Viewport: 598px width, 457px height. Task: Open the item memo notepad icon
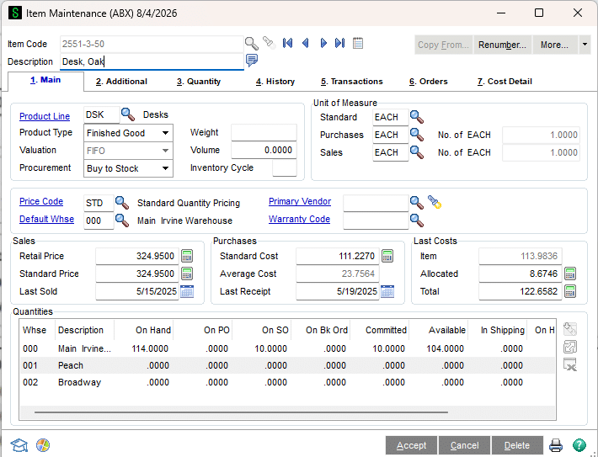click(358, 43)
